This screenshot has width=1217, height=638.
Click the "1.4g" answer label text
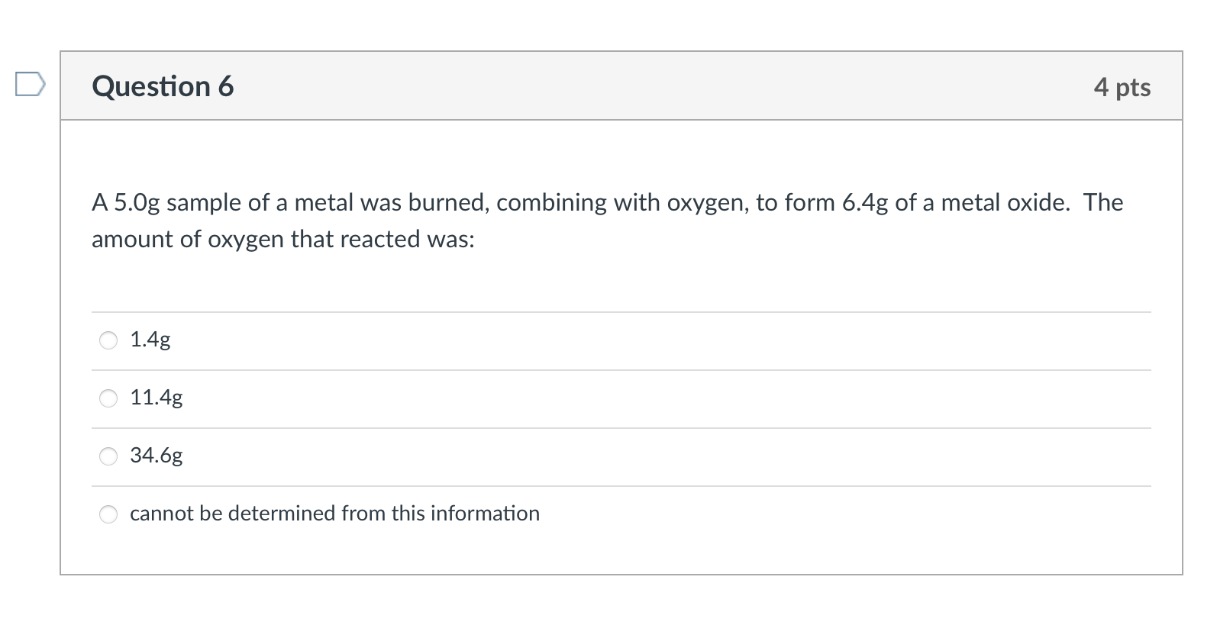pyautogui.click(x=150, y=340)
